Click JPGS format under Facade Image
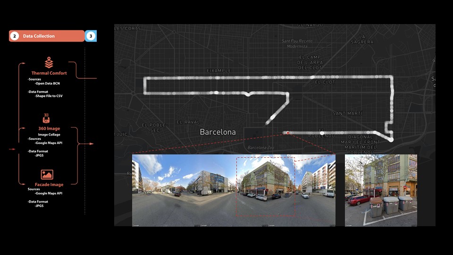The height and width of the screenshot is (255, 453). click(x=39, y=206)
